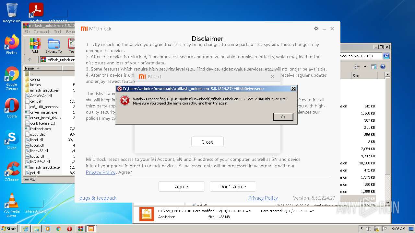Dismiss About dialog with its X
This screenshot has height=233, width=415.
coord(272,77)
